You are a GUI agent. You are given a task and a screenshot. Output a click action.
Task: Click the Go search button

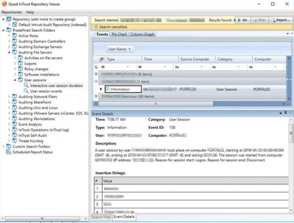click(x=243, y=20)
